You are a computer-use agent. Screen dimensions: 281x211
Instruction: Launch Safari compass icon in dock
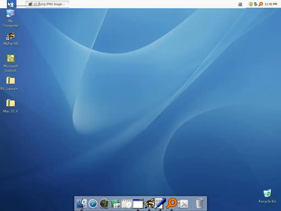pos(93,204)
